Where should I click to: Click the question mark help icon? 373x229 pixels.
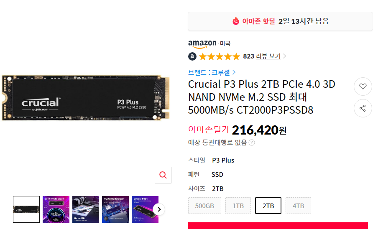252,142
